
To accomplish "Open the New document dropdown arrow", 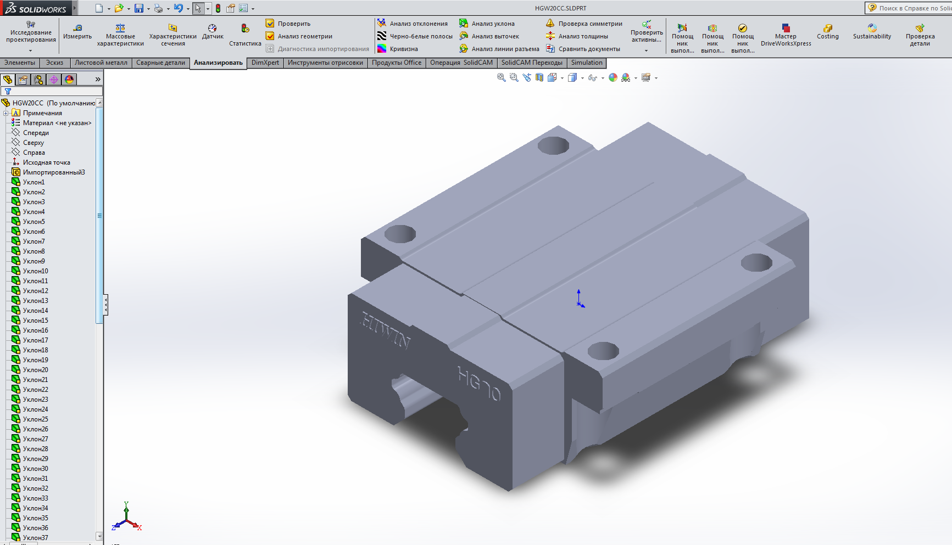I will pos(109,9).
